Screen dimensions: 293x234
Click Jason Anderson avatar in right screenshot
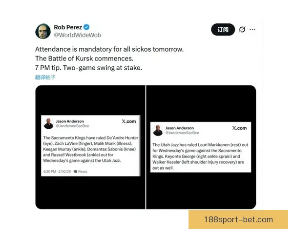pos(158,130)
